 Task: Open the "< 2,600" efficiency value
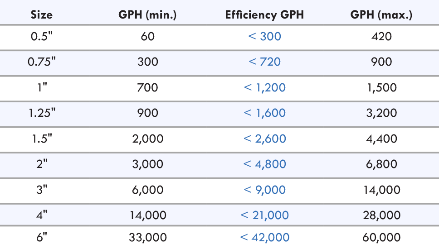(x=265, y=138)
